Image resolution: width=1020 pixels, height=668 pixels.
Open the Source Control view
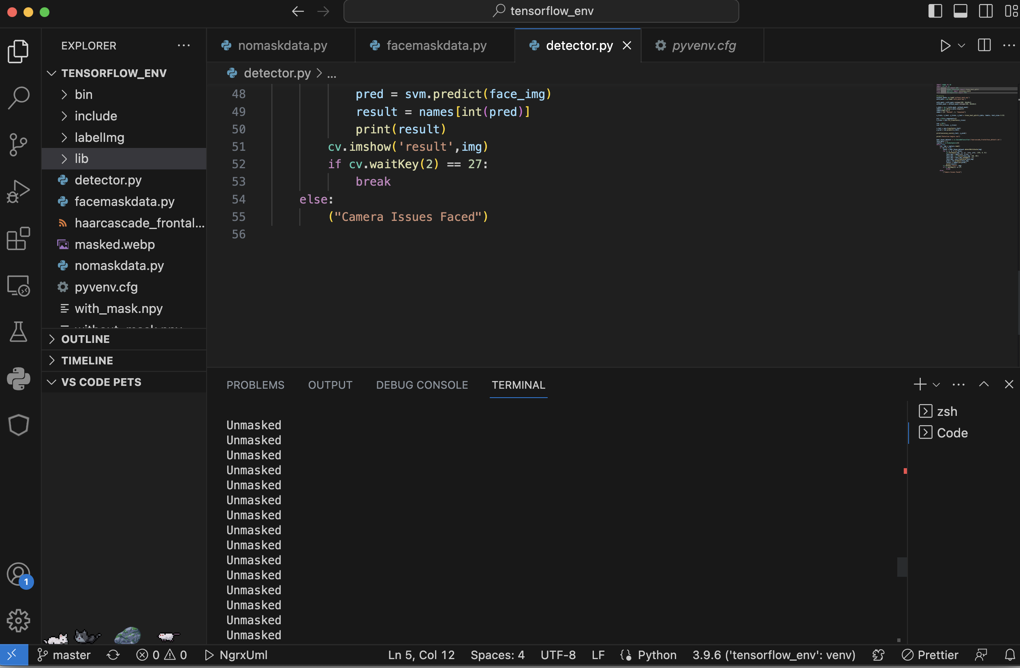[18, 144]
